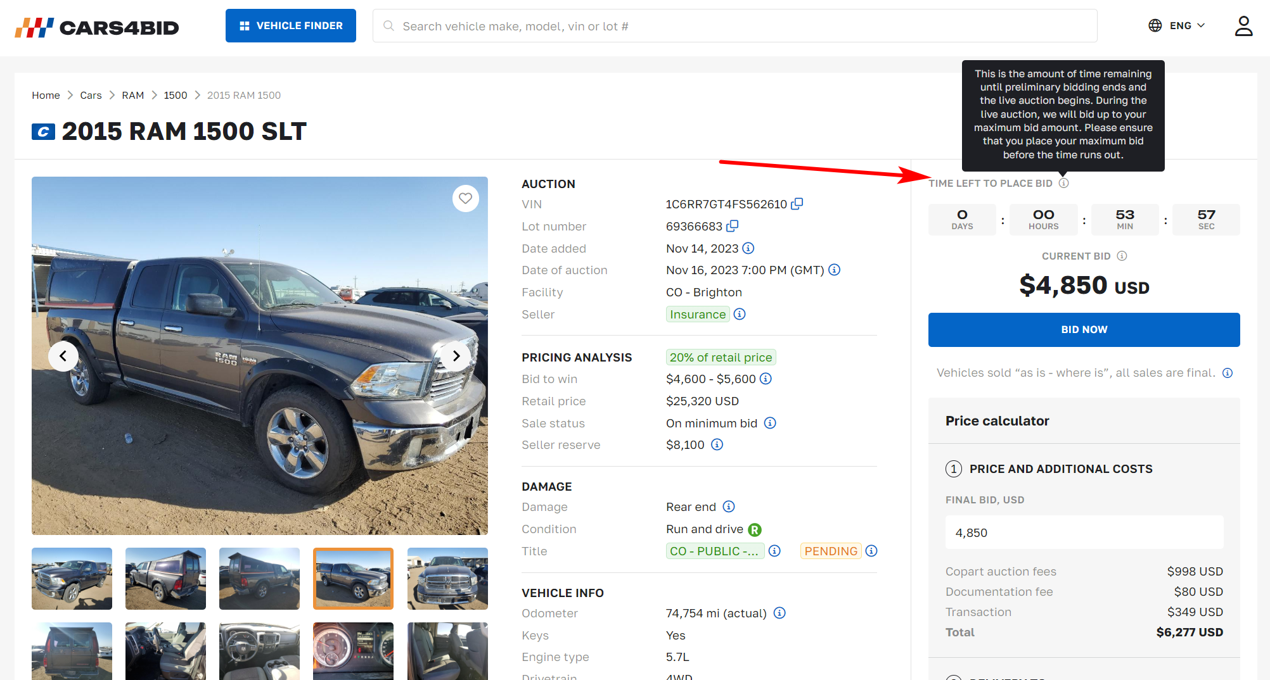The width and height of the screenshot is (1270, 680).
Task: Click the BID NOW button
Action: click(x=1084, y=330)
